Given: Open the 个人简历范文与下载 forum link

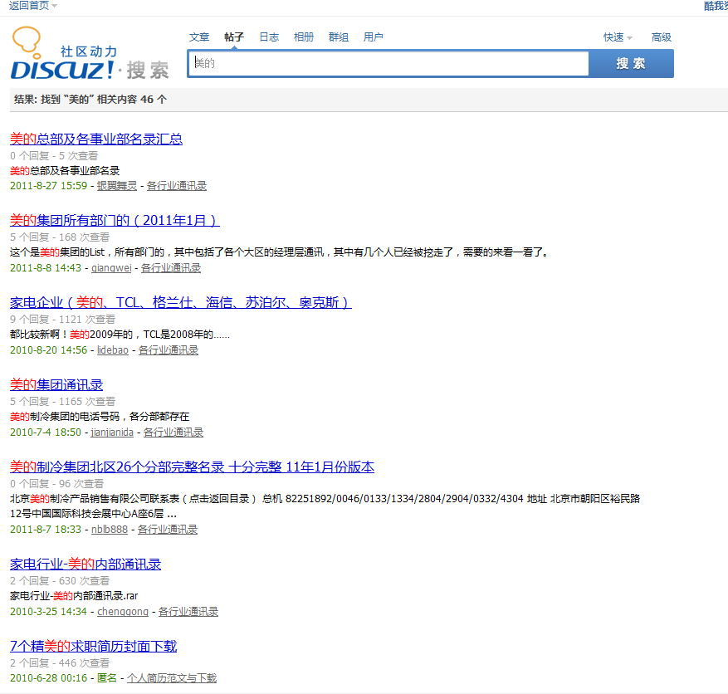Looking at the screenshot, I should point(172,678).
